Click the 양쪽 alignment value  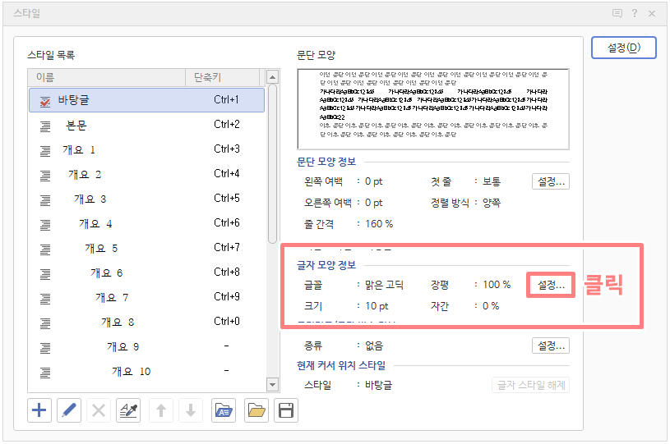[x=492, y=203]
